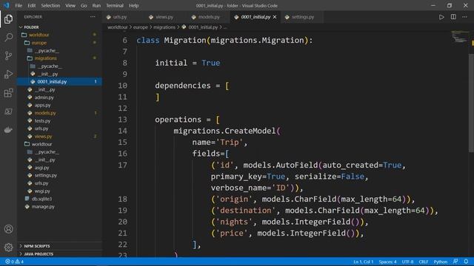
Task: Open the notifications bell in status bar
Action: click(x=466, y=262)
